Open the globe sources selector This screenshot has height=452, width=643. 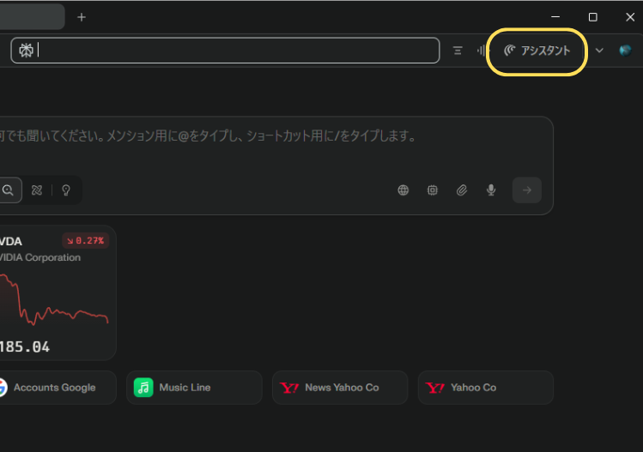403,190
